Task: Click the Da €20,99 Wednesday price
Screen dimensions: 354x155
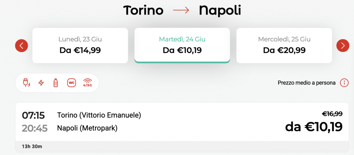Action: click(x=284, y=51)
